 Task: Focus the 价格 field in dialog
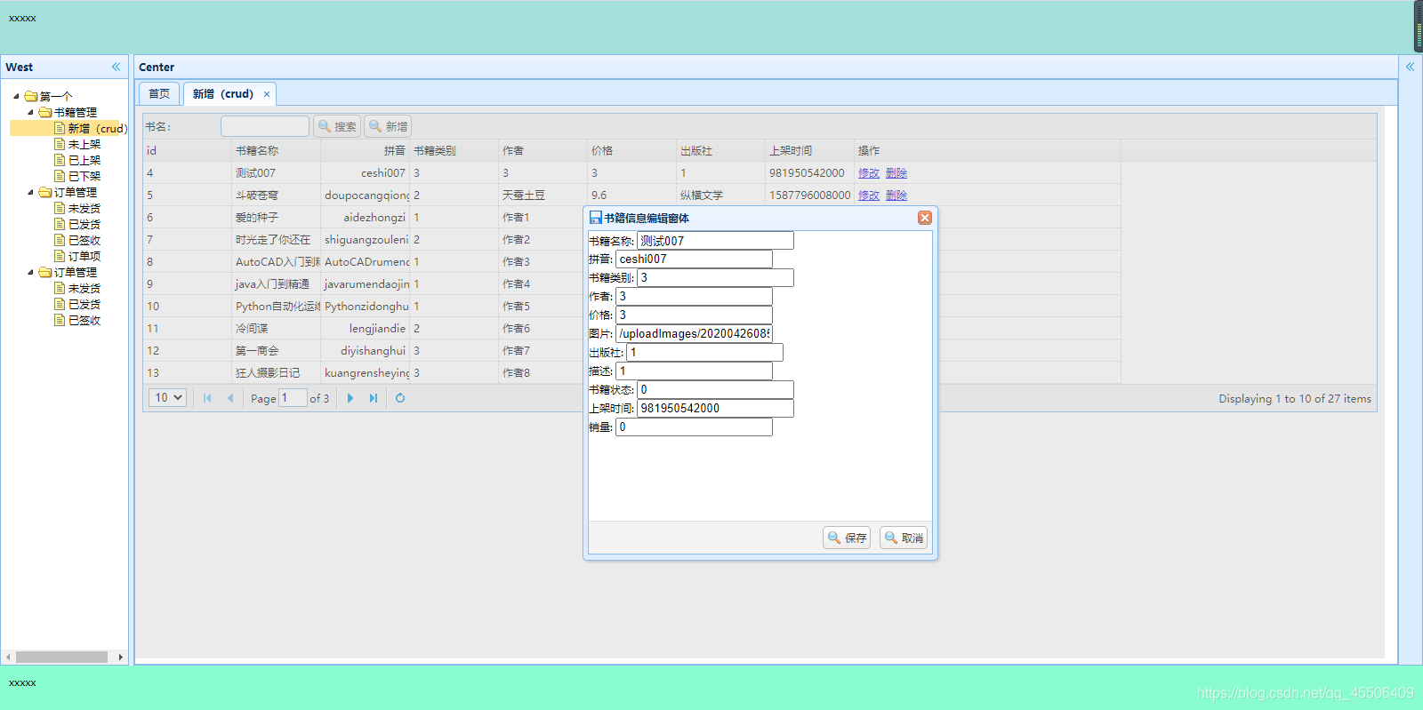coord(694,315)
